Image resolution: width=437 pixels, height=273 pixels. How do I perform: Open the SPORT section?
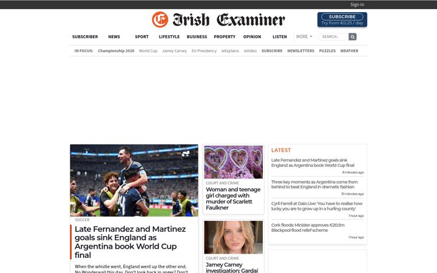click(x=141, y=37)
